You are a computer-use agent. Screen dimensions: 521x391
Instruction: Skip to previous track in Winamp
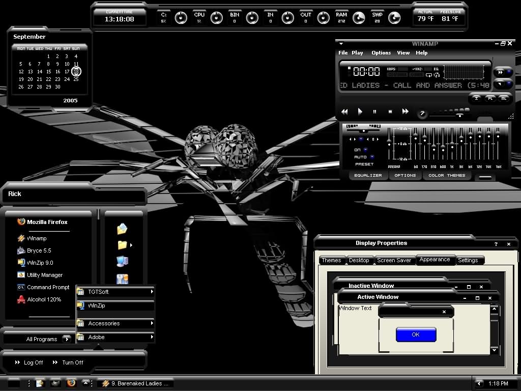click(344, 111)
